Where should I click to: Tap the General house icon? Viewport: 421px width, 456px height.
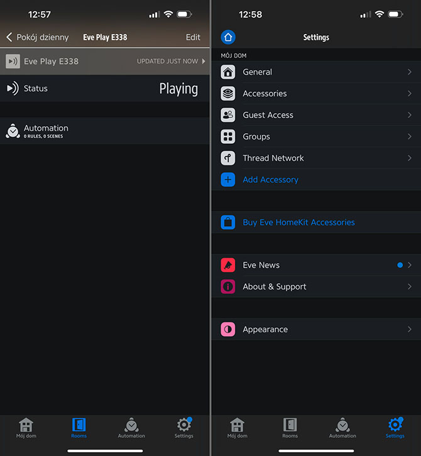pyautogui.click(x=228, y=72)
